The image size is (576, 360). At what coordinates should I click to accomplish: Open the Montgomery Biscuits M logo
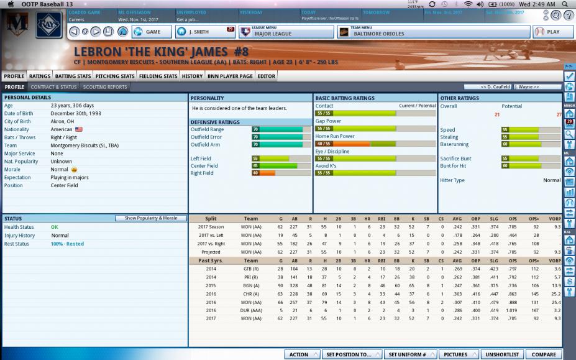pyautogui.click(x=17, y=24)
